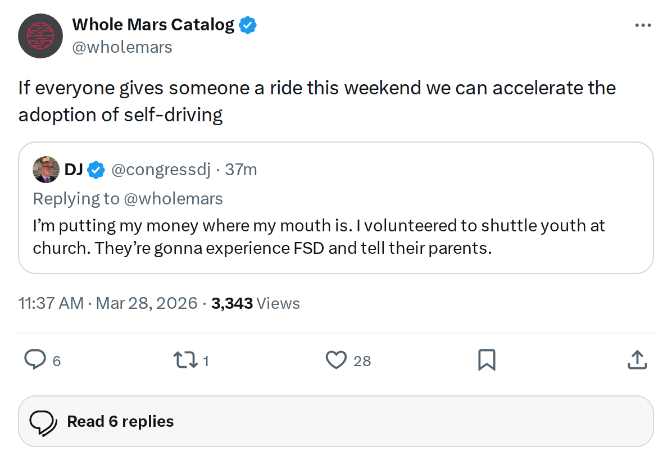This screenshot has height=456, width=672.
Task: Click the reply speech bubble icon
Action: coord(35,360)
